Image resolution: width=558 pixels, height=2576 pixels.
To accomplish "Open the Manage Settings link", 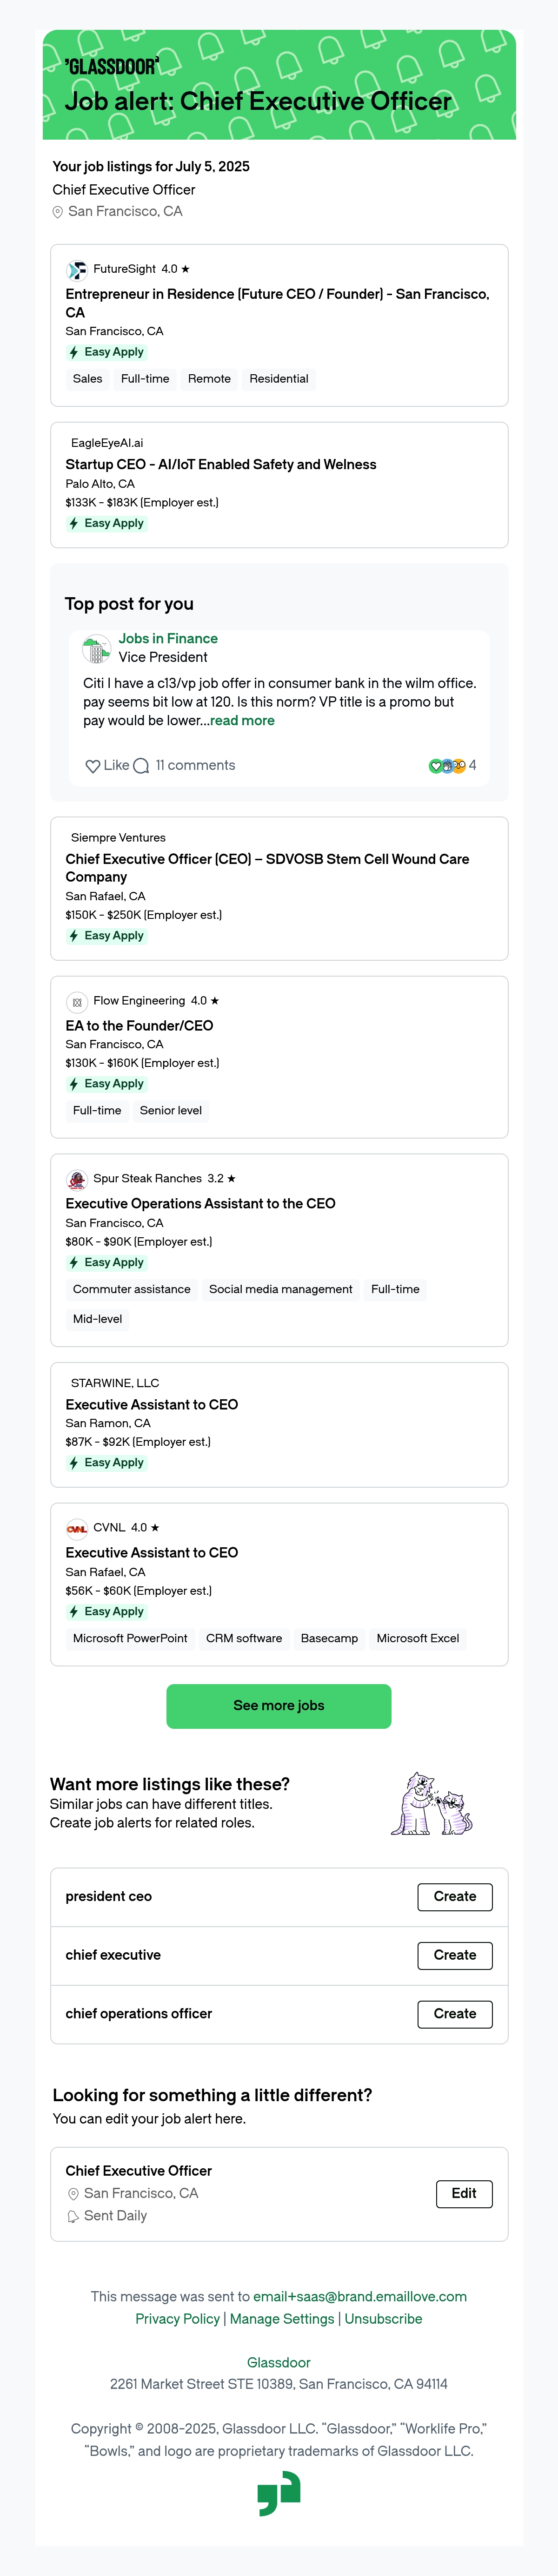I will (283, 2319).
